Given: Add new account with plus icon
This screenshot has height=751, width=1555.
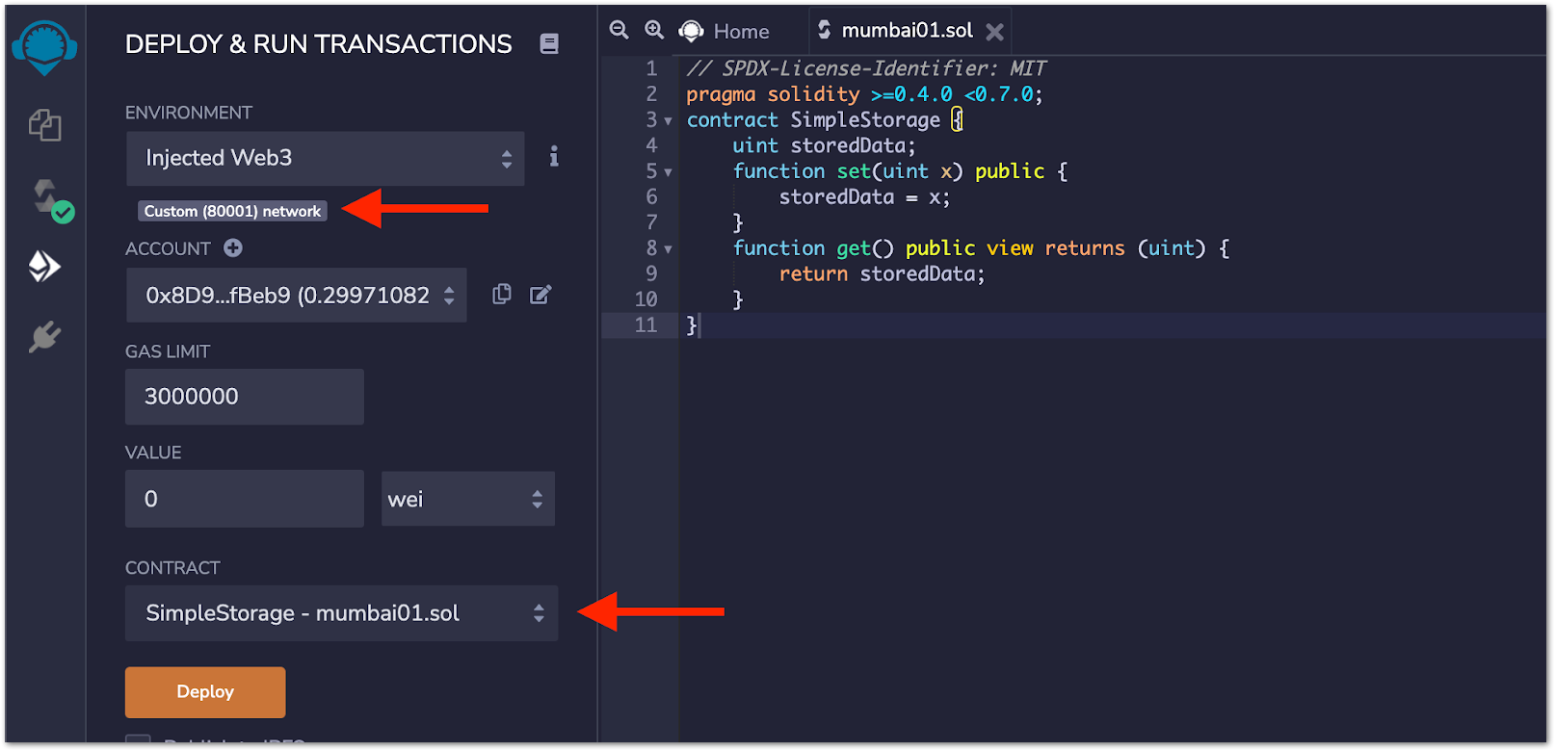Looking at the screenshot, I should [233, 248].
